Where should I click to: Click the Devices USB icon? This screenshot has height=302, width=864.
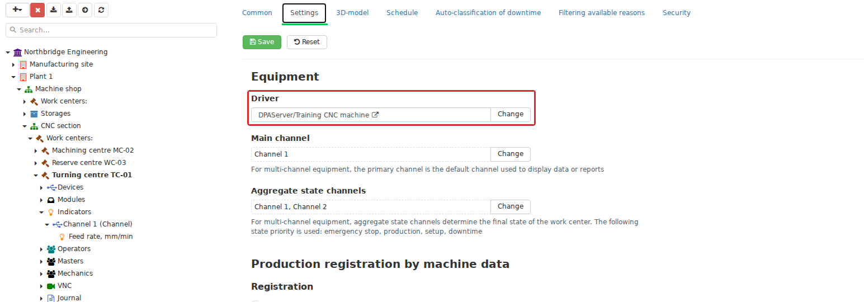(51, 187)
